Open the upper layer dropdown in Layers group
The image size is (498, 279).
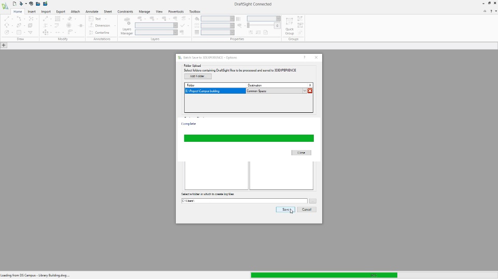(175, 25)
